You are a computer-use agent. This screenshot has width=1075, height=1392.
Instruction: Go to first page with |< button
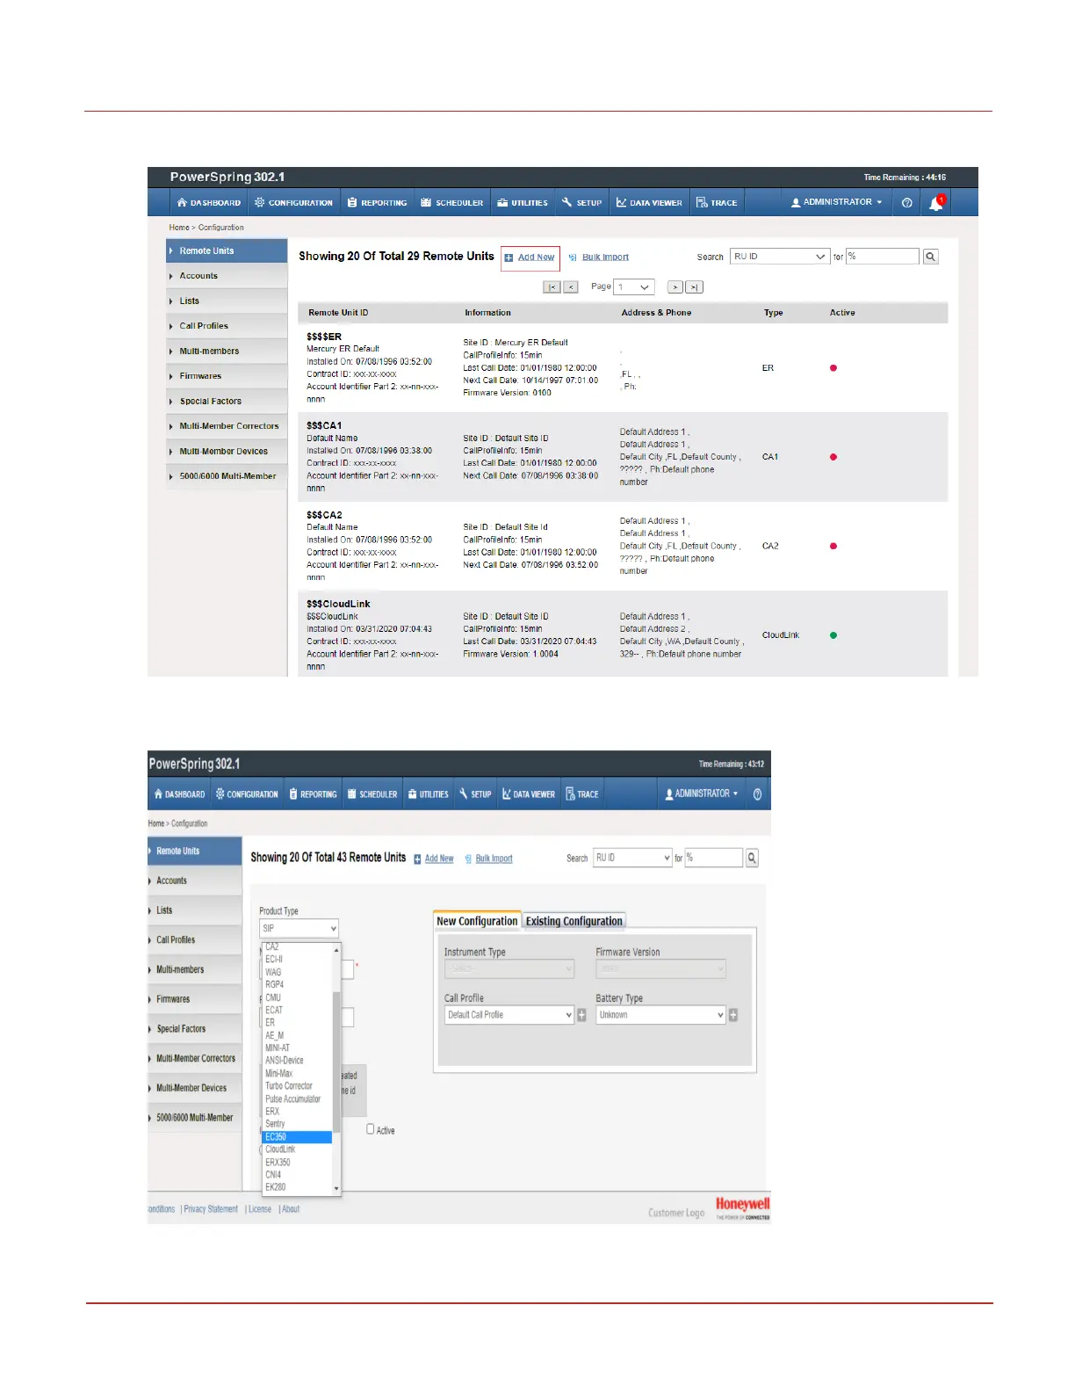coord(552,287)
